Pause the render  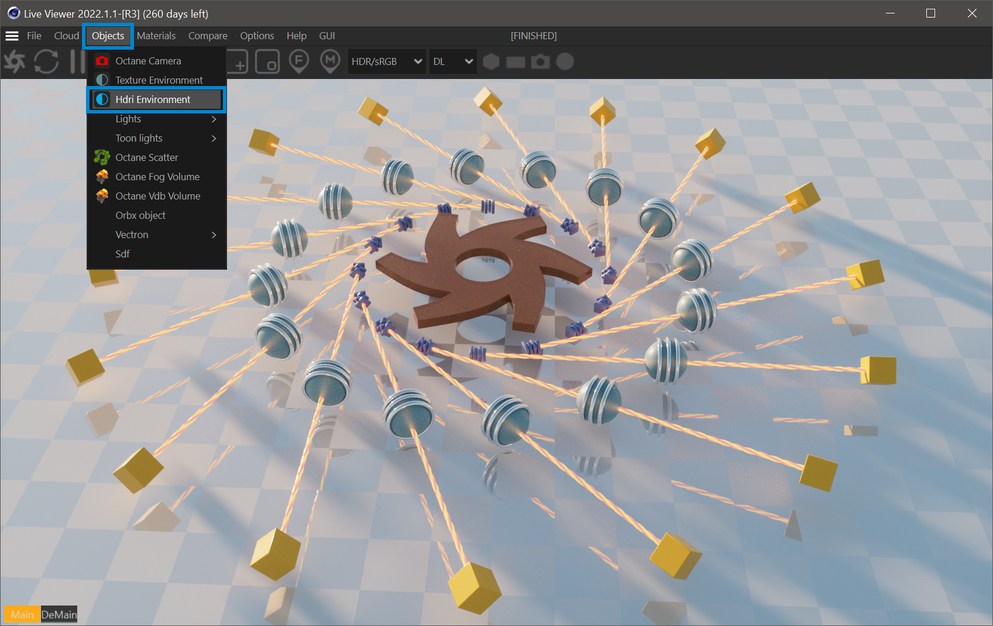click(x=76, y=61)
